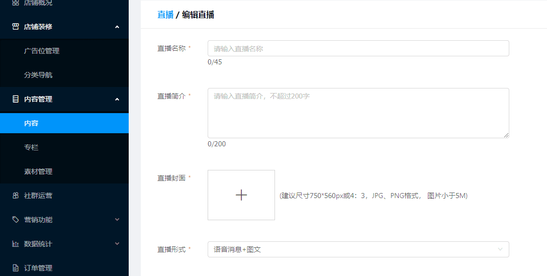Click the 店铺装修 shop icon
This screenshot has height=276, width=547.
(x=16, y=27)
